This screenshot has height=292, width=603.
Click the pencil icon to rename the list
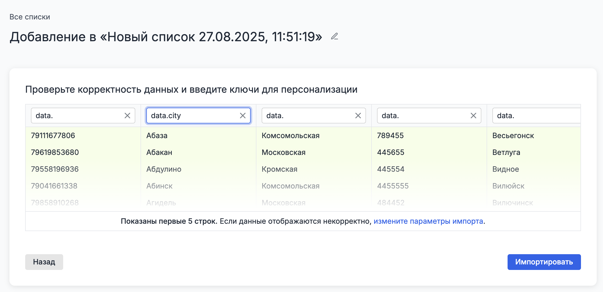click(334, 36)
